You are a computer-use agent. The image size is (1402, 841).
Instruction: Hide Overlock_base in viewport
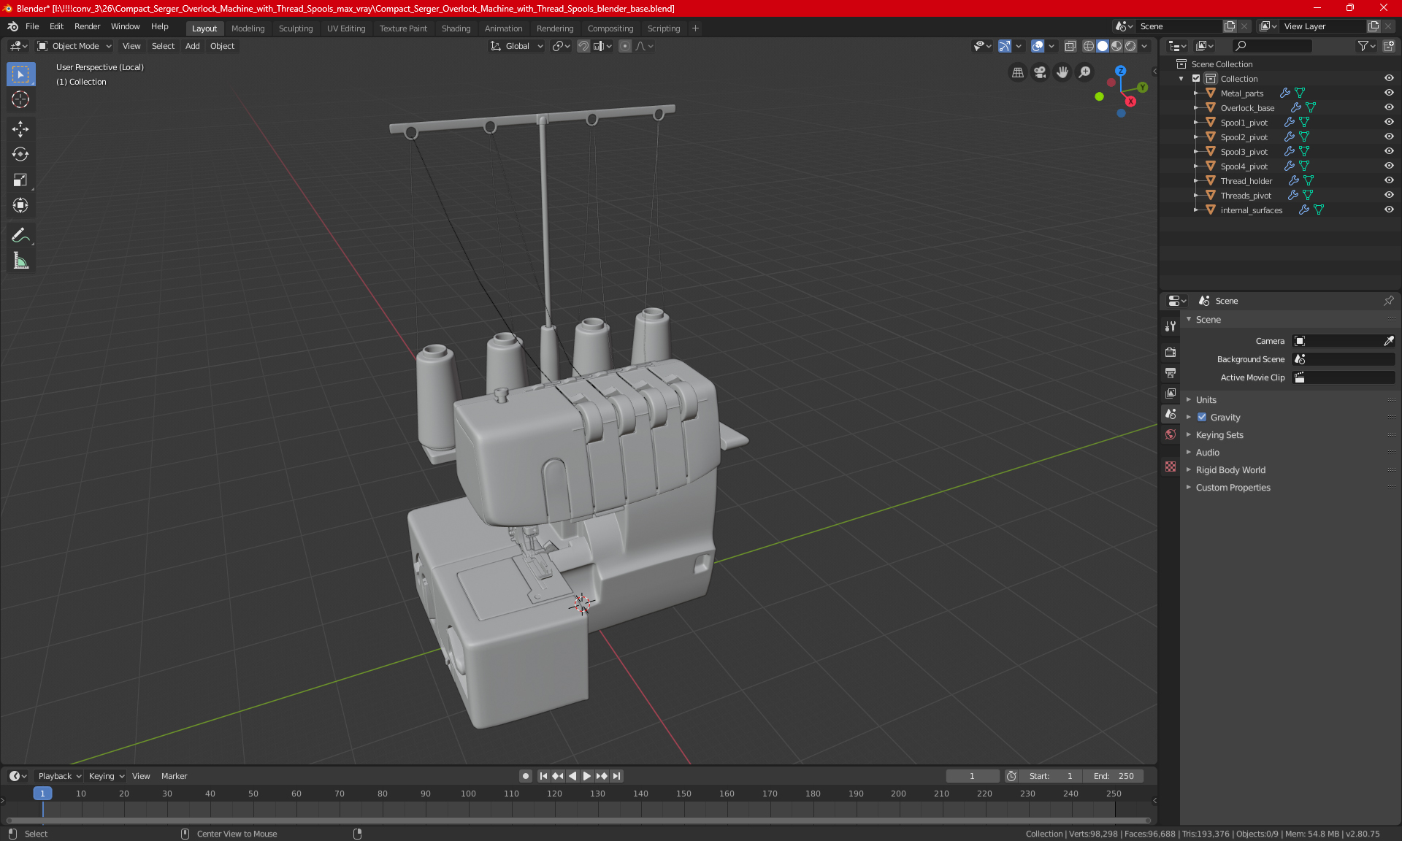(x=1389, y=108)
